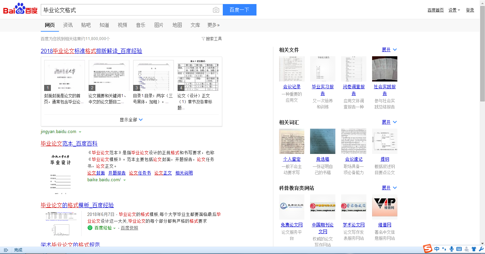
Task: Open jingyan.baidu.com dropdown arrow
Action: coord(80,132)
